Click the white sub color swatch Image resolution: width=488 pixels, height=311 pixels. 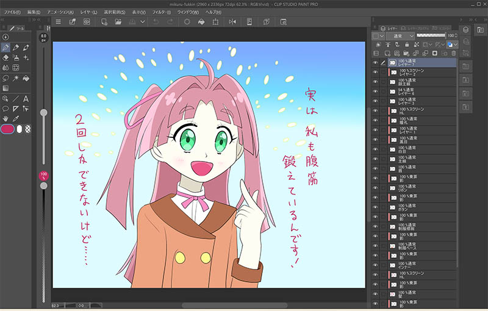tap(20, 129)
